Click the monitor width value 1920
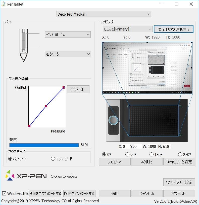The image size is (199, 205). [x=156, y=37]
